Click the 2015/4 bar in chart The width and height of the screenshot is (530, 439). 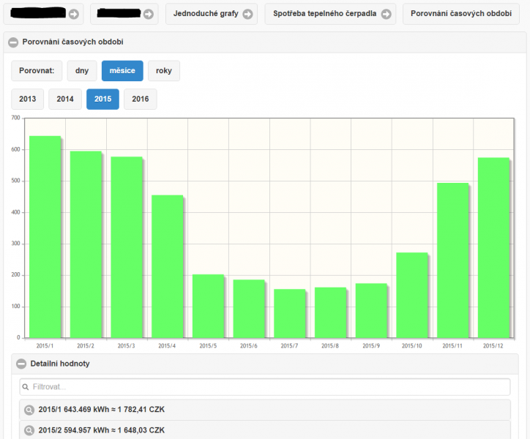pos(168,266)
